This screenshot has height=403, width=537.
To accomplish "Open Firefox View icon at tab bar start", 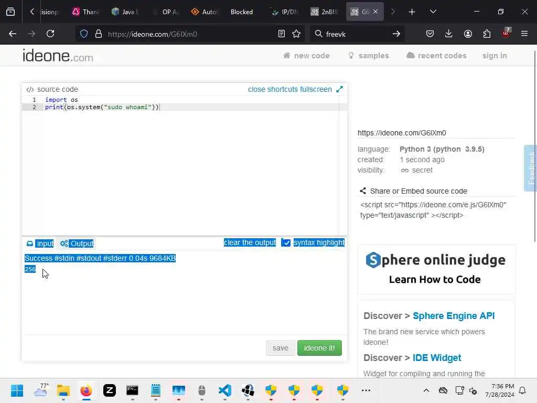I will [10, 12].
